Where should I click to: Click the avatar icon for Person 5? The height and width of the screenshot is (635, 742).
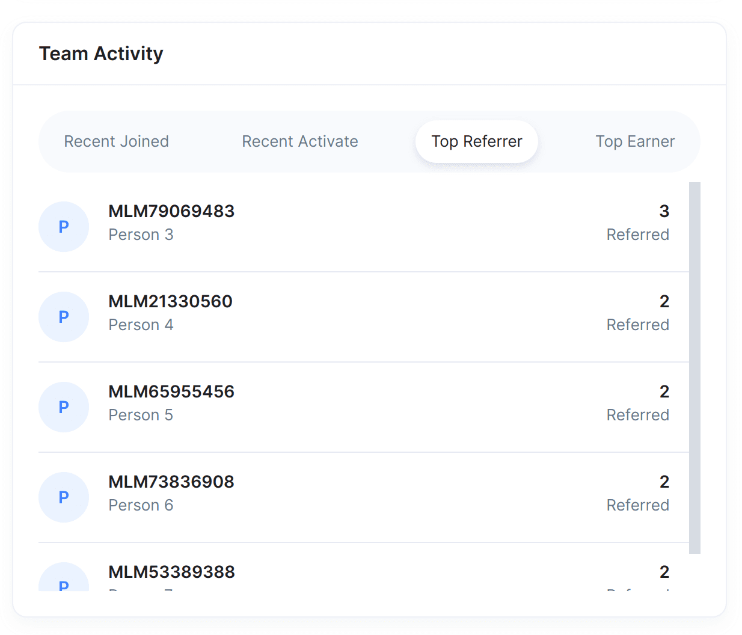tap(64, 407)
